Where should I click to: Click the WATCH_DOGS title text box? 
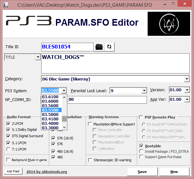pos(115,63)
